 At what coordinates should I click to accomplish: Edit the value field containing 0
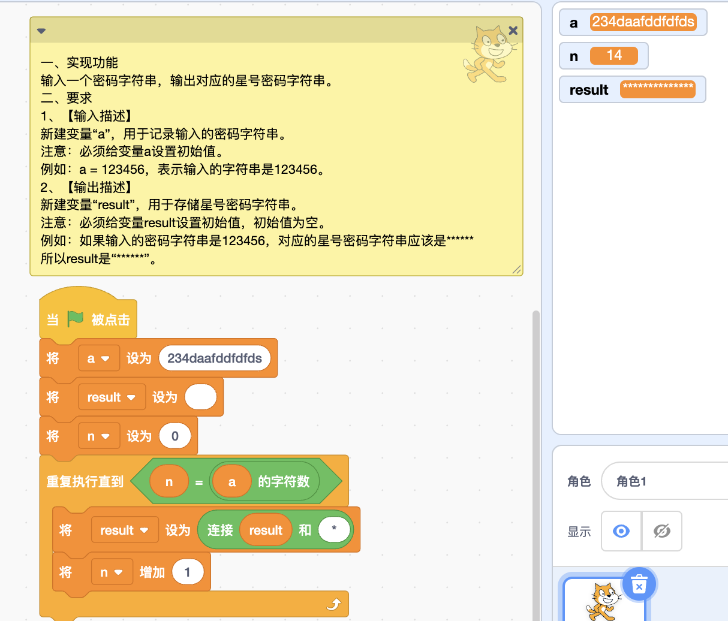(175, 436)
